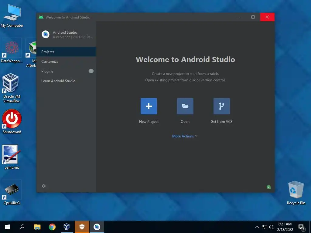The image size is (311, 233).
Task: Open File Explorer from the taskbar
Action: (37, 227)
